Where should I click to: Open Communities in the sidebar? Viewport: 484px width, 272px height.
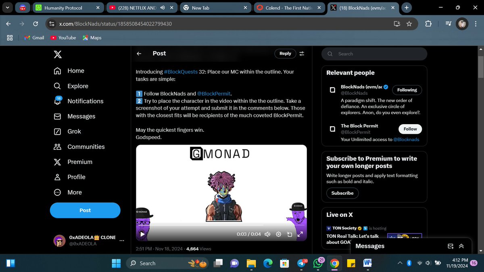point(79,147)
